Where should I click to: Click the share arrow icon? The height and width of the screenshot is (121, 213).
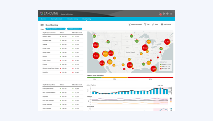click(153, 25)
